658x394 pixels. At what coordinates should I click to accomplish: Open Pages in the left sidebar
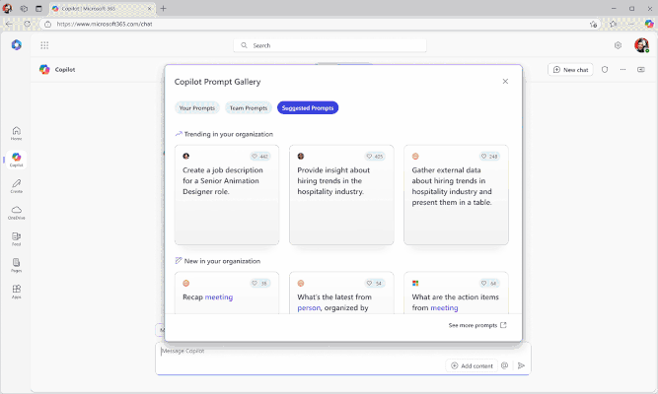(17, 265)
